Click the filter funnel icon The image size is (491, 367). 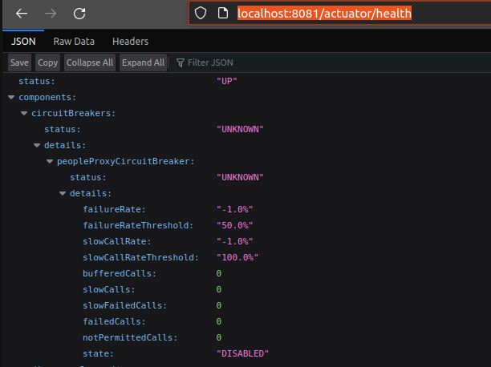pyautogui.click(x=181, y=63)
